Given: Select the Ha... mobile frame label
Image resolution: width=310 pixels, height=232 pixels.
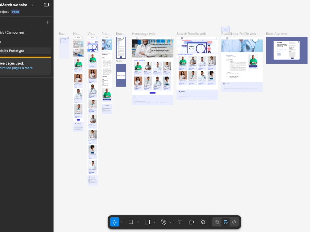Looking at the screenshot, I should point(62,34).
